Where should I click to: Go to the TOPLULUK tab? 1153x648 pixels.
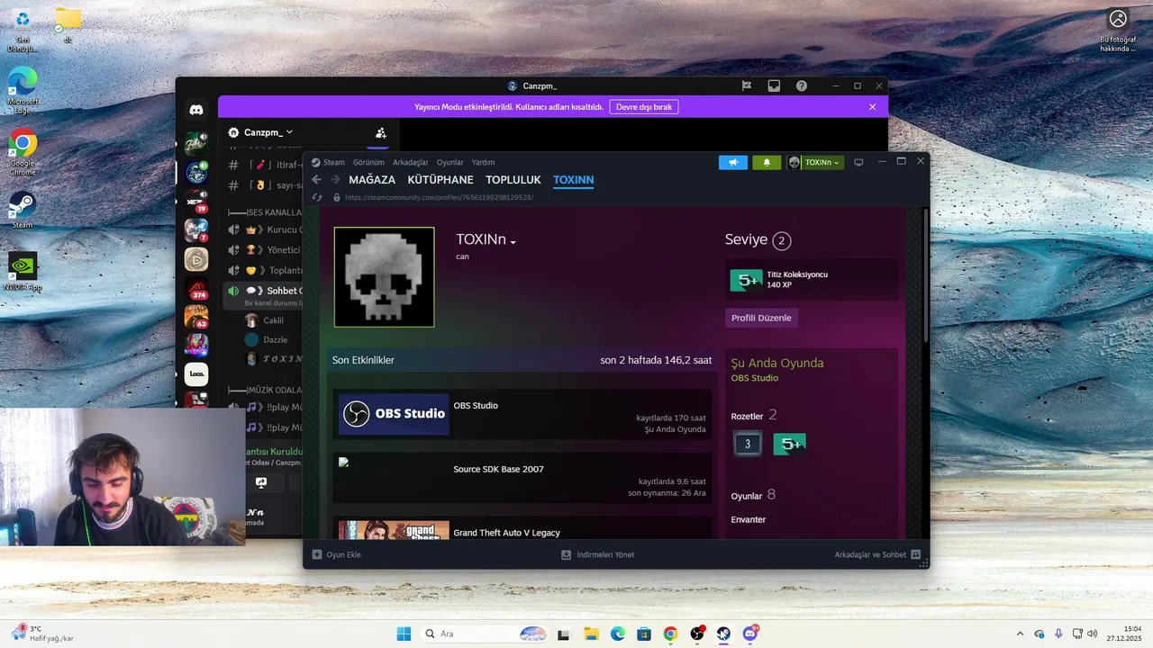(513, 180)
